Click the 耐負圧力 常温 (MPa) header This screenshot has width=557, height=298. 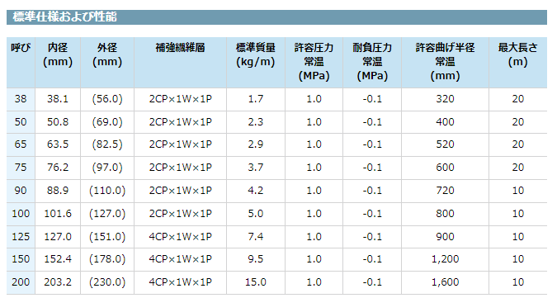click(x=372, y=63)
